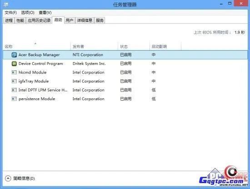Click the persistence Module icon

click(14, 99)
